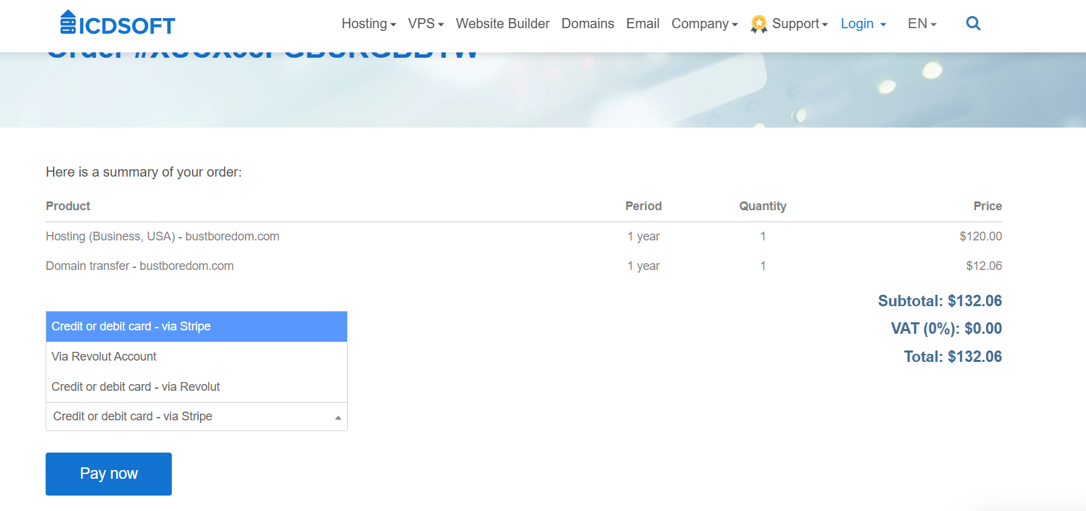Image resolution: width=1086 pixels, height=511 pixels.
Task: Select Credit or debit card via Stripe option
Action: [x=197, y=326]
